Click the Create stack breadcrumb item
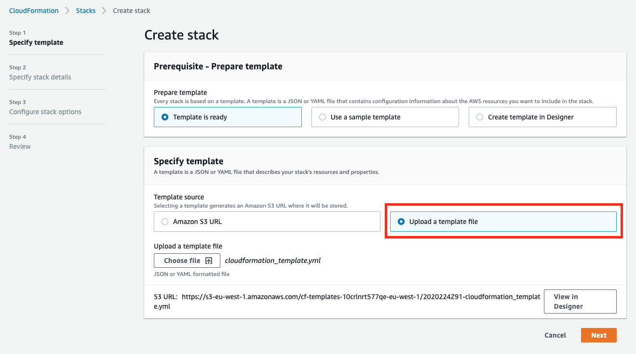Image resolution: width=636 pixels, height=354 pixels. click(132, 11)
